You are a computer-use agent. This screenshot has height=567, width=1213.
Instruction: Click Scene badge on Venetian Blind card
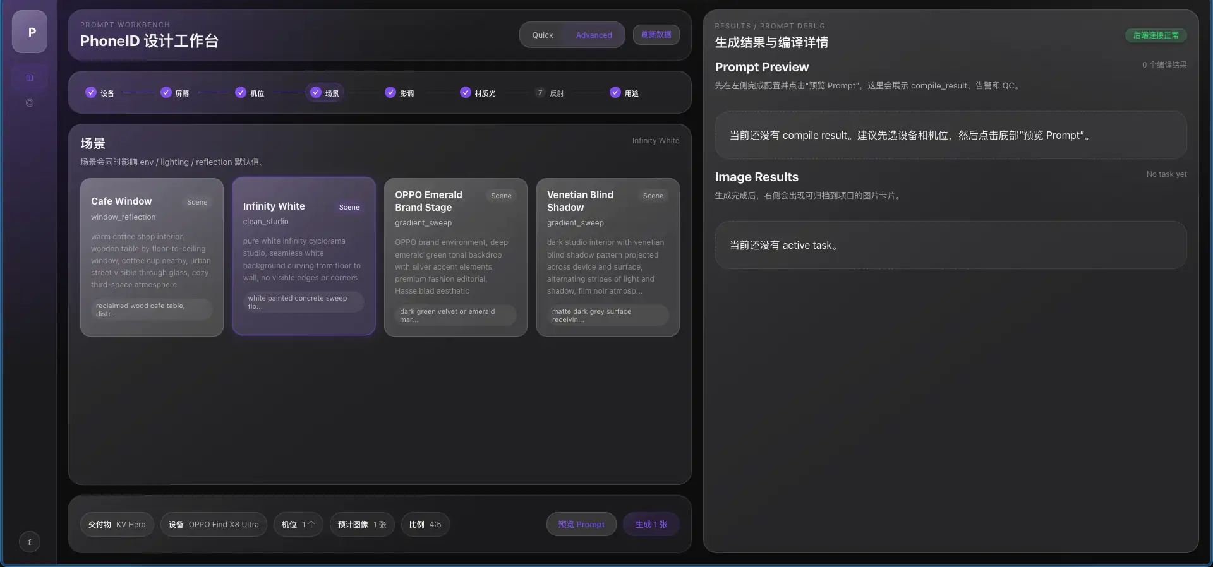coord(653,196)
